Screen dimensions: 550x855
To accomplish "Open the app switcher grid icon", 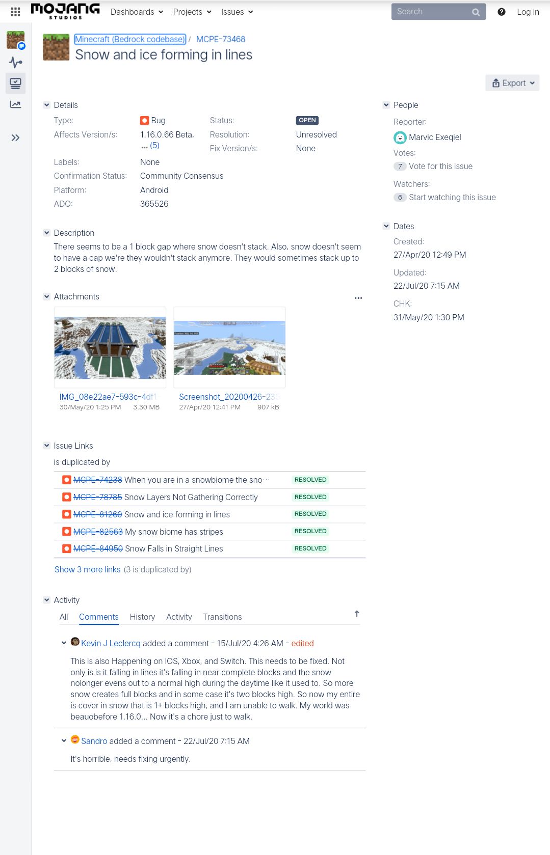I will tap(15, 12).
